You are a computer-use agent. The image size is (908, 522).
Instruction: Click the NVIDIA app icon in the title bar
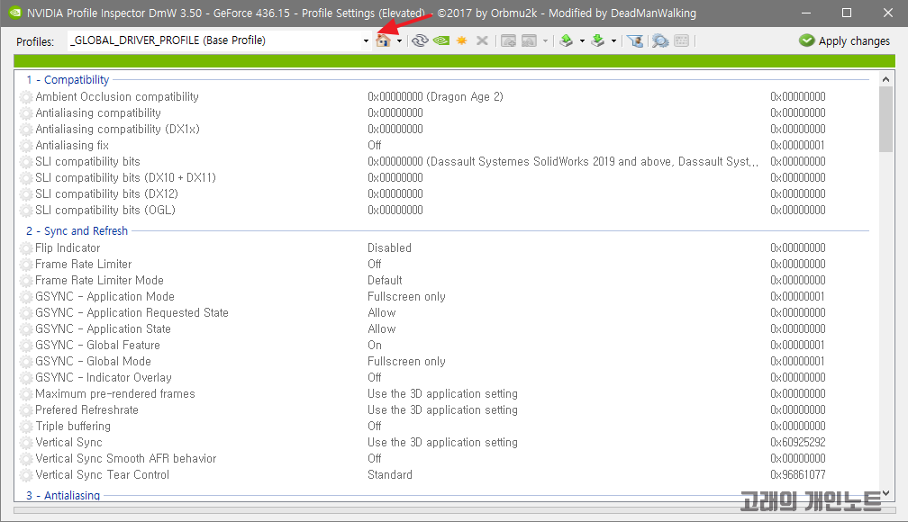(15, 13)
